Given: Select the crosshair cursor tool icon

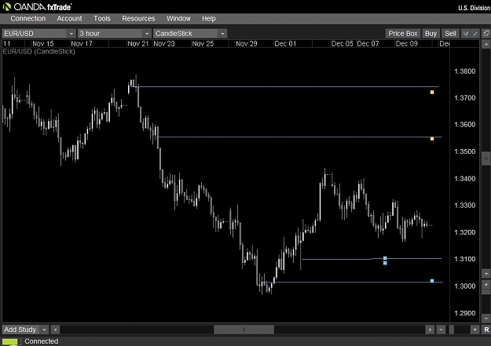Looking at the screenshot, I should [x=466, y=34].
